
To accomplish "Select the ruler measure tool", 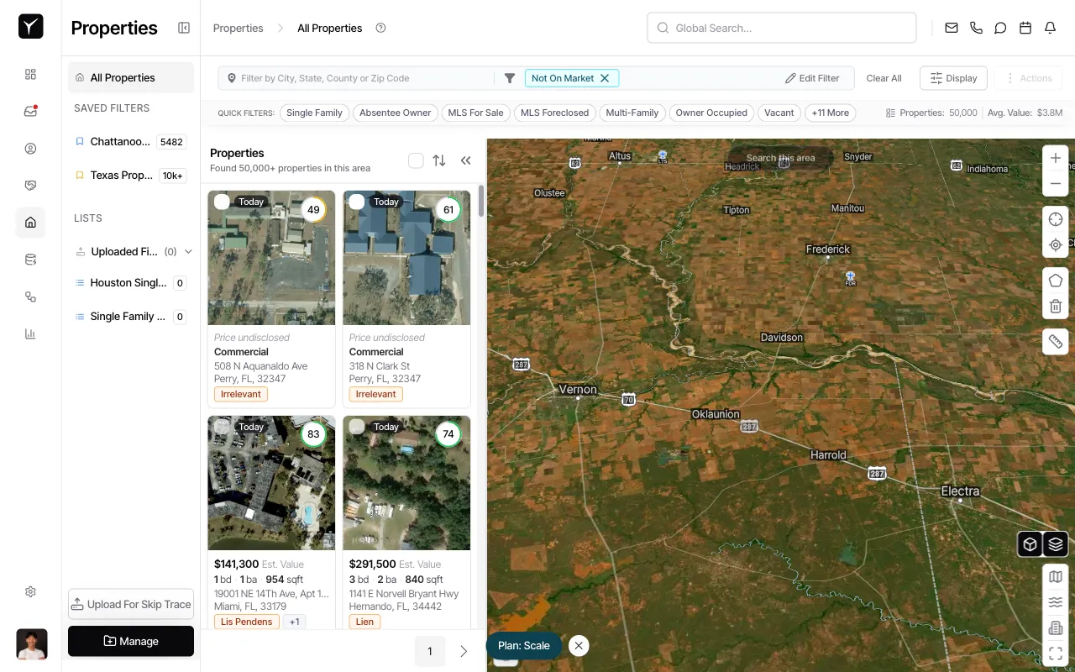I will 1056,341.
